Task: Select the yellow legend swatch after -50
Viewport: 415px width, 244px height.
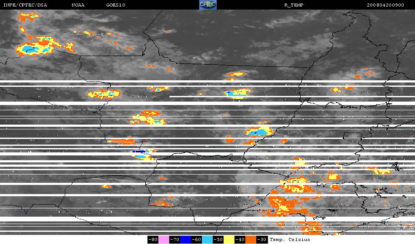Action: pos(229,240)
